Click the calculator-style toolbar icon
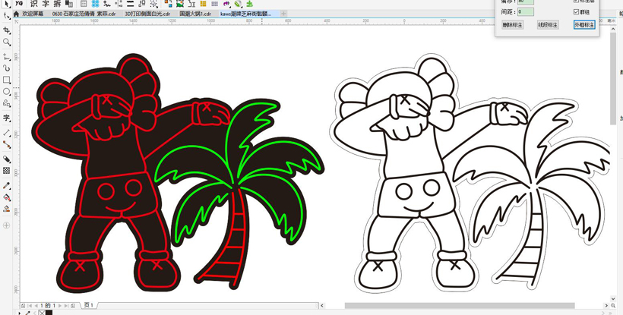 (x=84, y=4)
